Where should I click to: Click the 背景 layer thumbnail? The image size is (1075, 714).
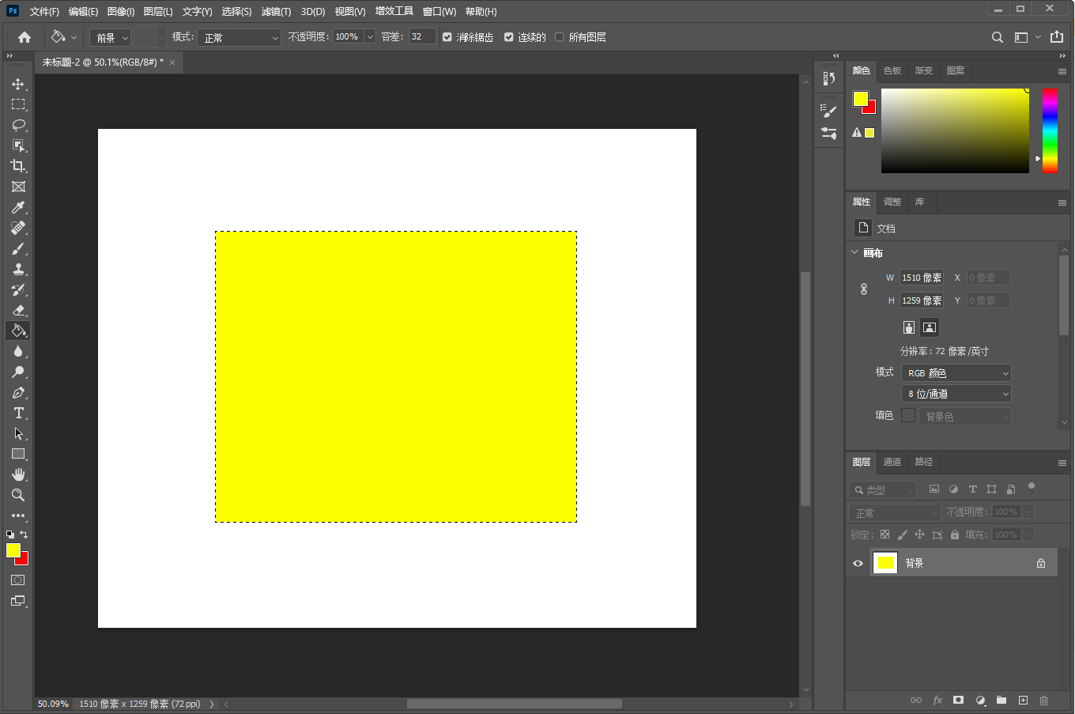coord(885,563)
